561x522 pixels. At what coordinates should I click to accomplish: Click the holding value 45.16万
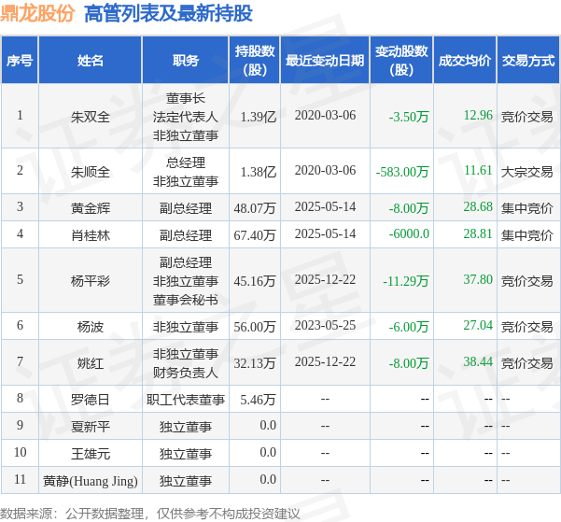tap(255, 281)
